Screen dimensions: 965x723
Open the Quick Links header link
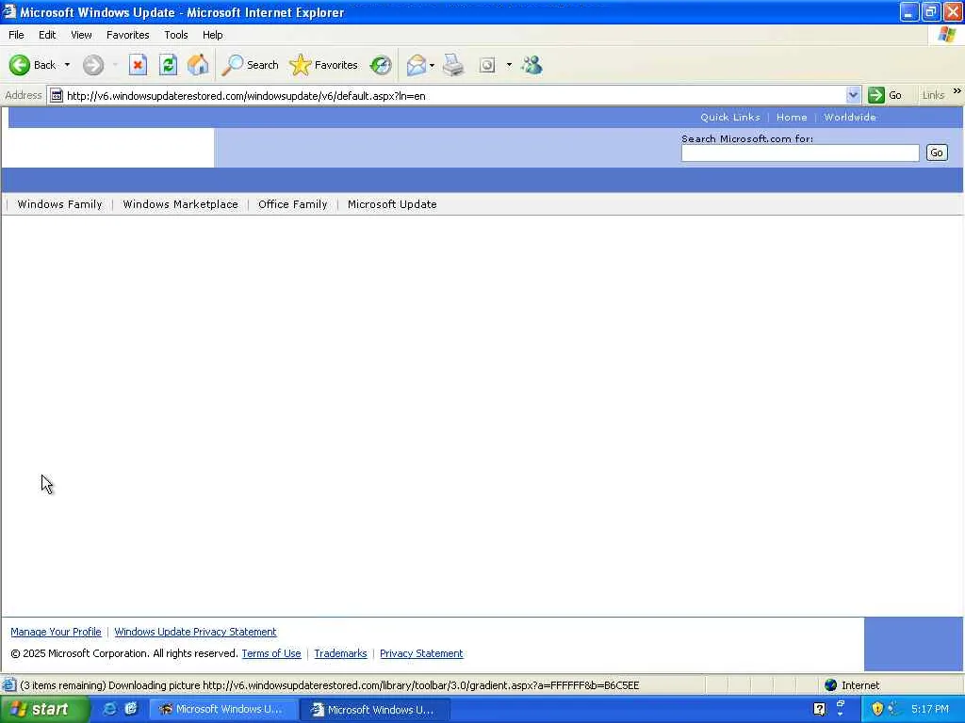[730, 117]
